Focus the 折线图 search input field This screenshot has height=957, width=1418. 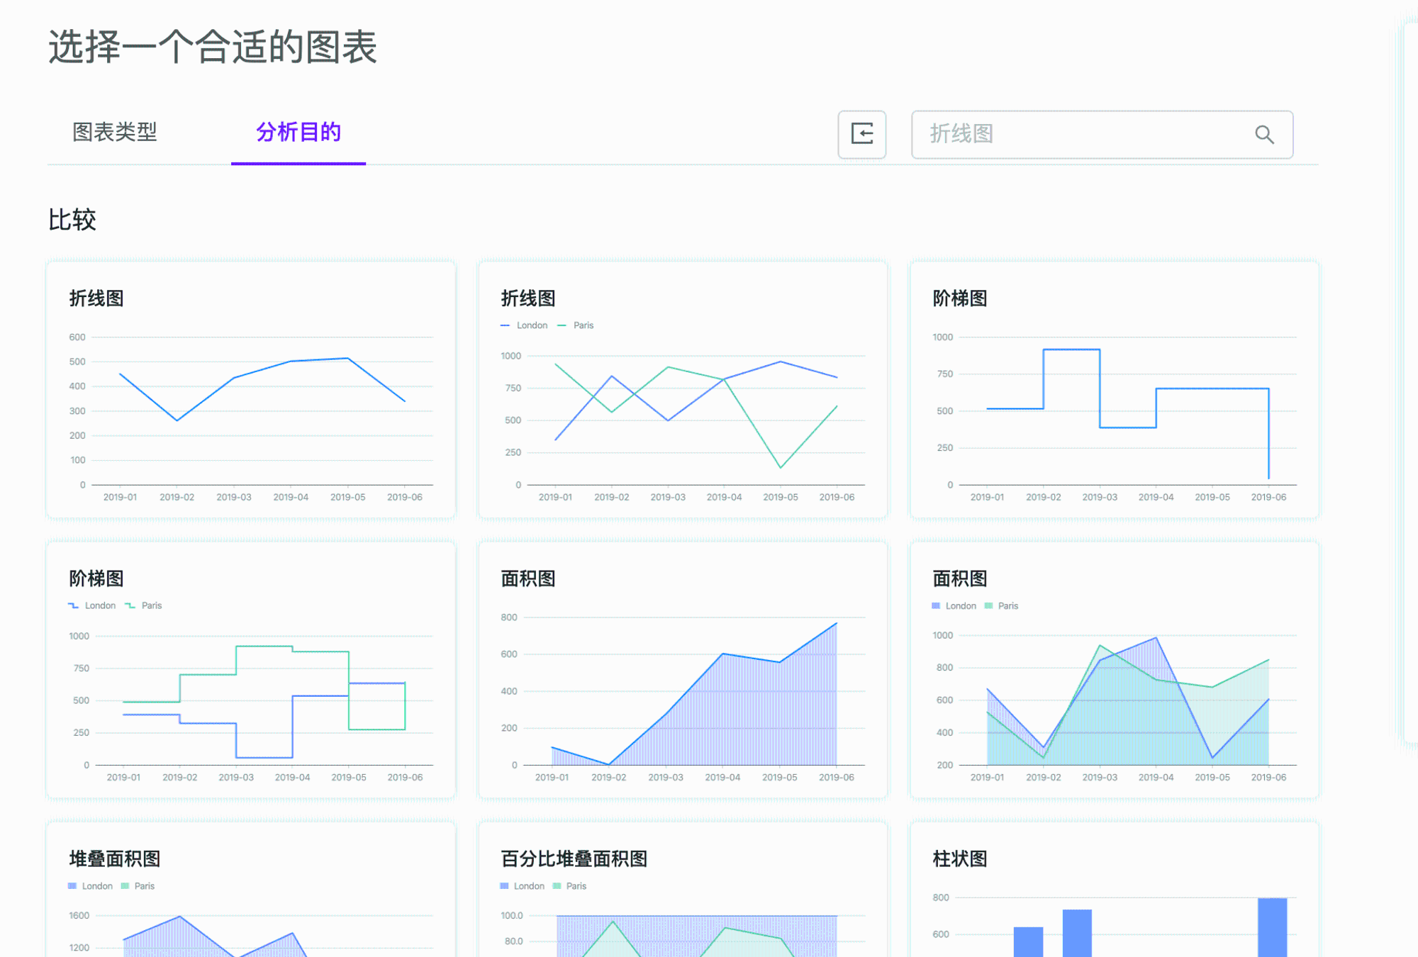click(x=1102, y=134)
